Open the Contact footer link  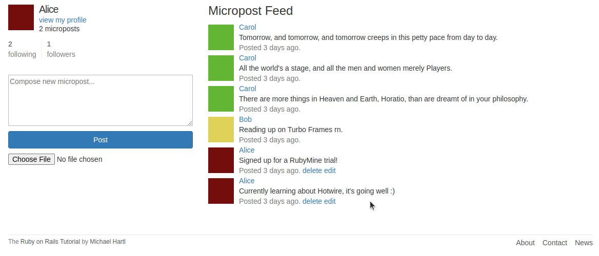555,243
